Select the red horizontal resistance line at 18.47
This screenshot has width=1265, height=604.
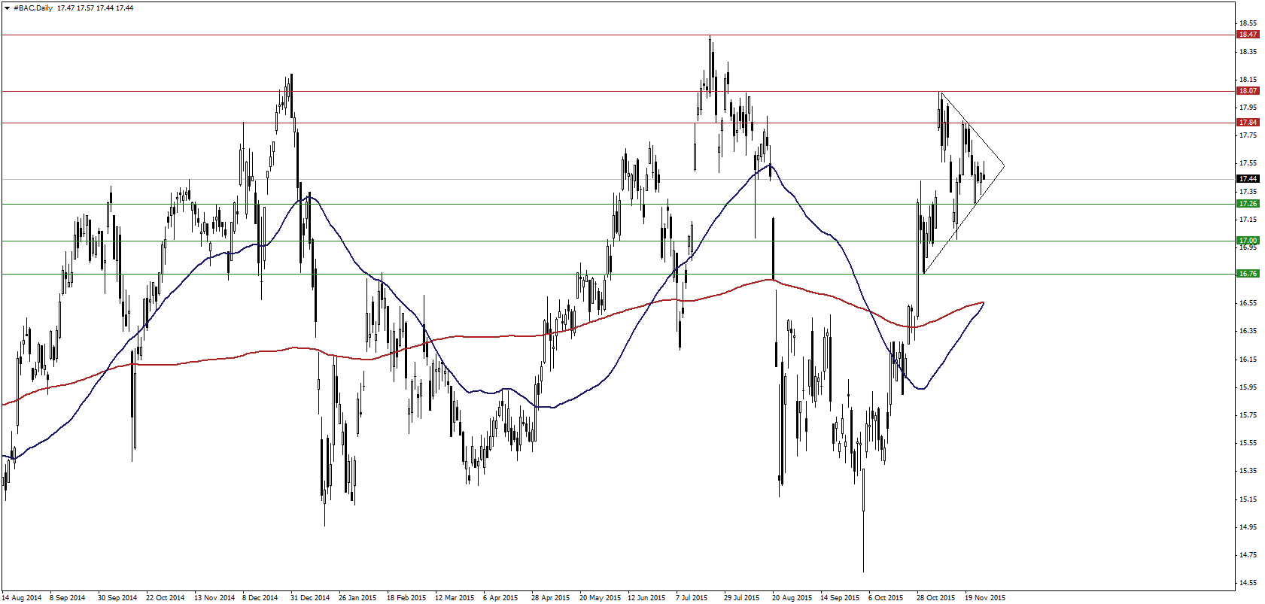(x=617, y=35)
